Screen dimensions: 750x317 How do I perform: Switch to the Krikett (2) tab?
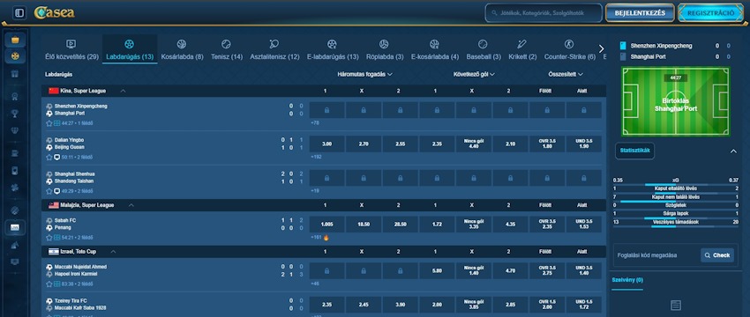click(x=521, y=49)
